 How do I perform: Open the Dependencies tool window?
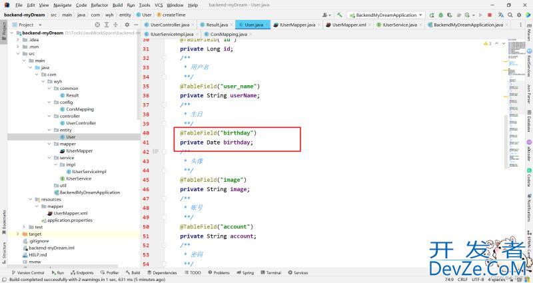point(162,272)
